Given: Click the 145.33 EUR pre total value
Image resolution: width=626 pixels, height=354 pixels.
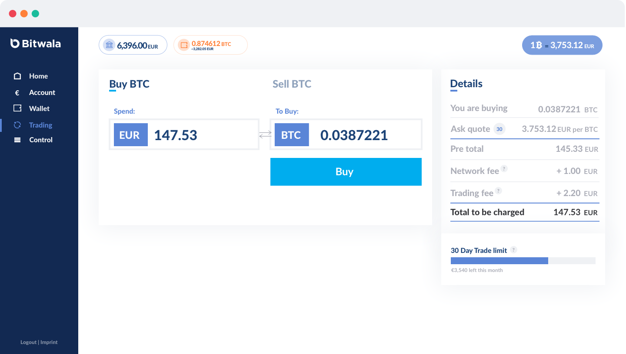Looking at the screenshot, I should pos(577,149).
